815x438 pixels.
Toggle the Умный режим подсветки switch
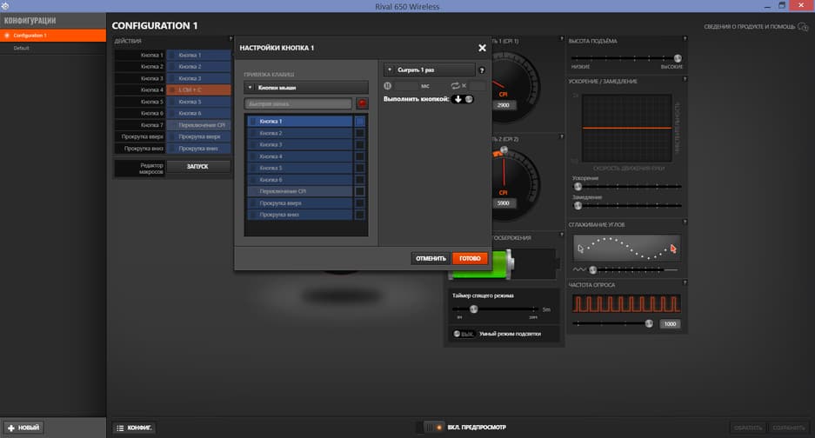click(x=463, y=334)
